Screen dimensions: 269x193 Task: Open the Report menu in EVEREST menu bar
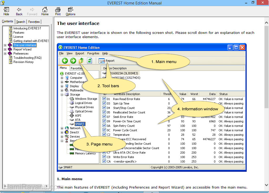[80, 53]
